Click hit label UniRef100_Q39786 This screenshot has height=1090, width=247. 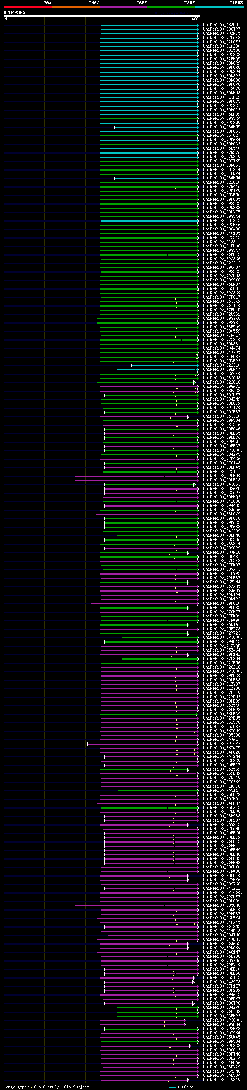(222, 960)
